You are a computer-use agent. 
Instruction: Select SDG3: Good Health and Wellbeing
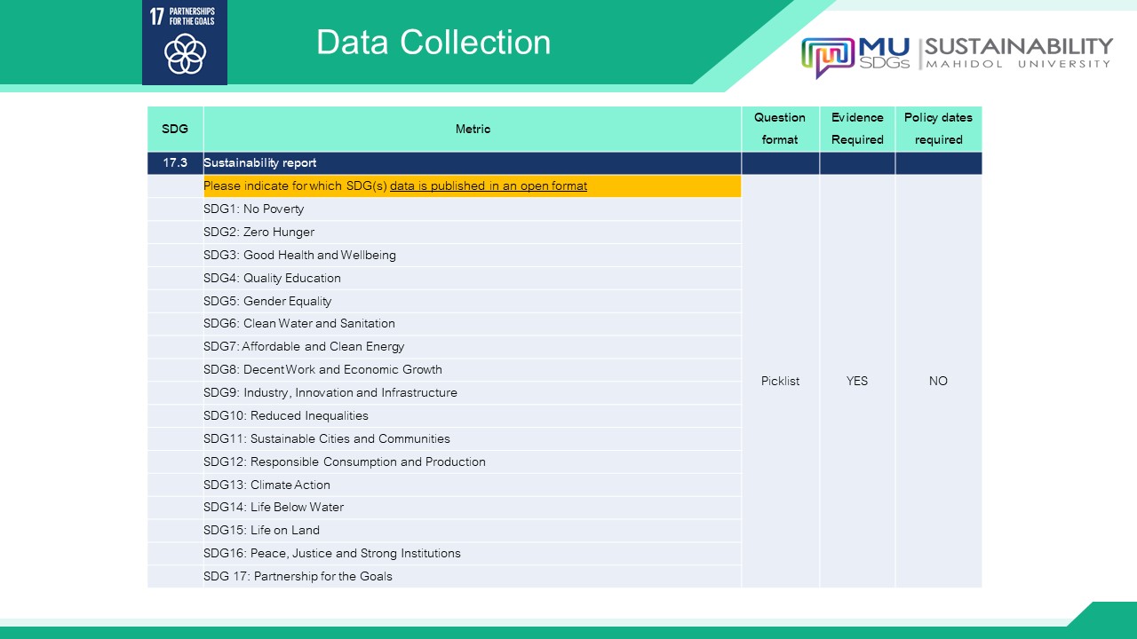pyautogui.click(x=300, y=256)
